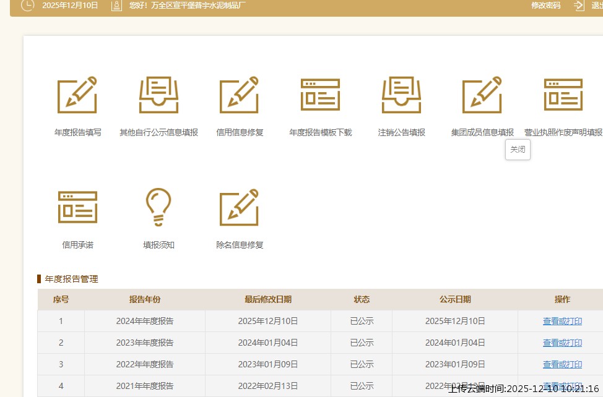Open the 填报须知 lightbulb icon
603x397 pixels.
tap(158, 208)
